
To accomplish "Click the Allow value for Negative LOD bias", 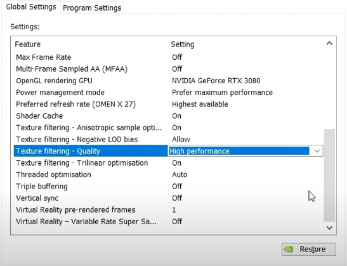I will tap(181, 139).
